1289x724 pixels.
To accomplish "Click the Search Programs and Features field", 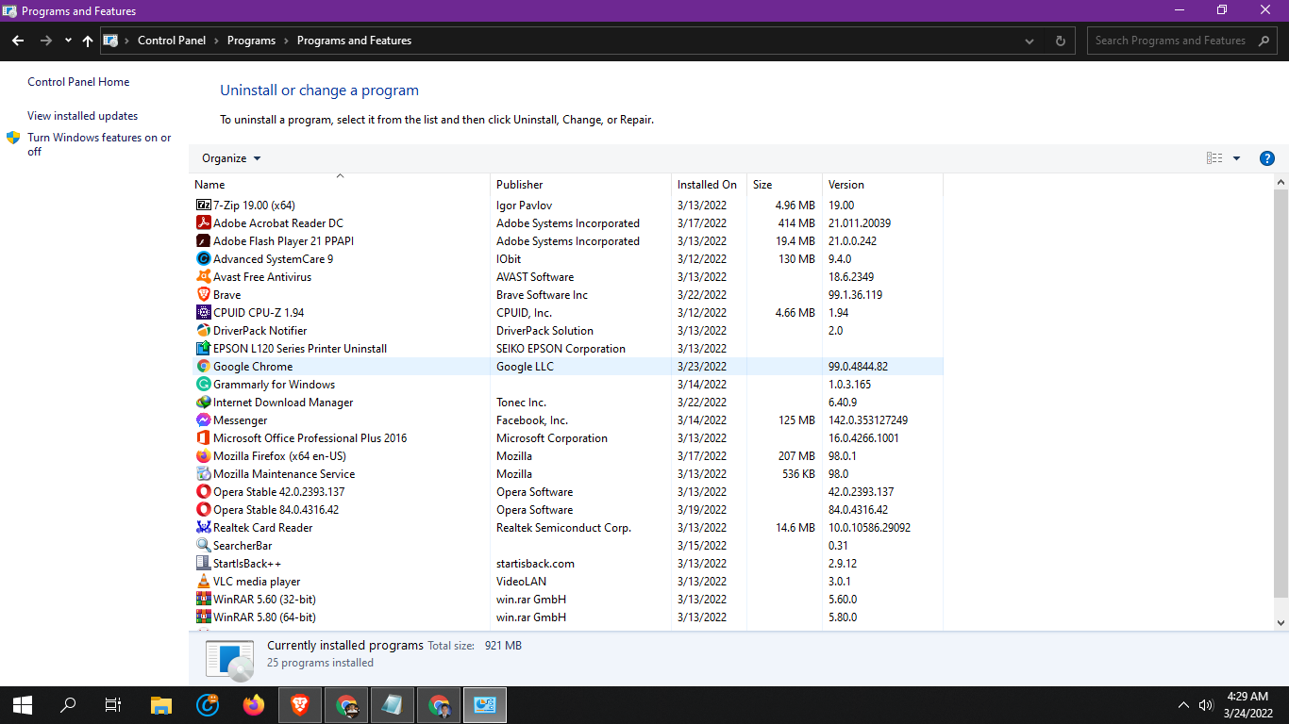I will point(1182,41).
